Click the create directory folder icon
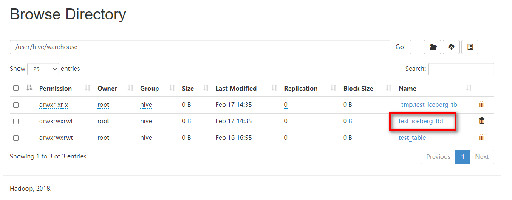This screenshot has width=512, height=200. click(433, 47)
